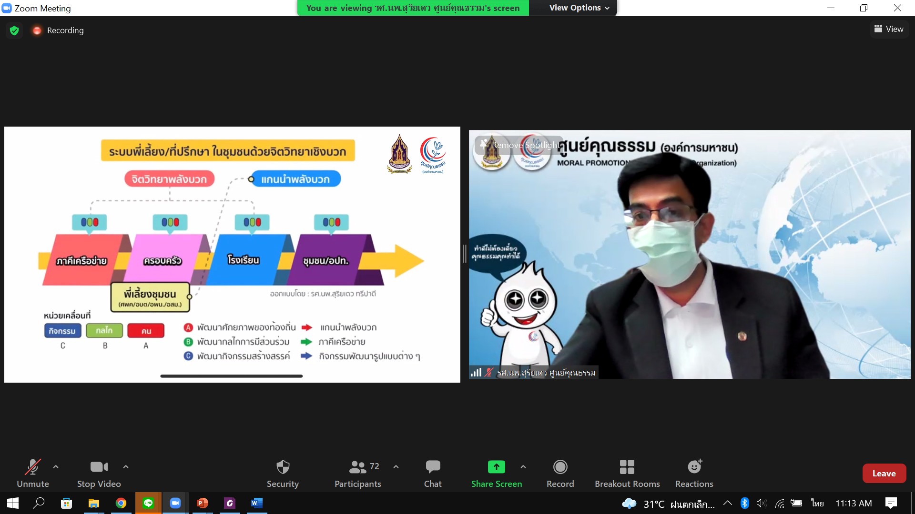915x514 pixels.
Task: Open video options arrow next to Stop Video
Action: click(126, 467)
